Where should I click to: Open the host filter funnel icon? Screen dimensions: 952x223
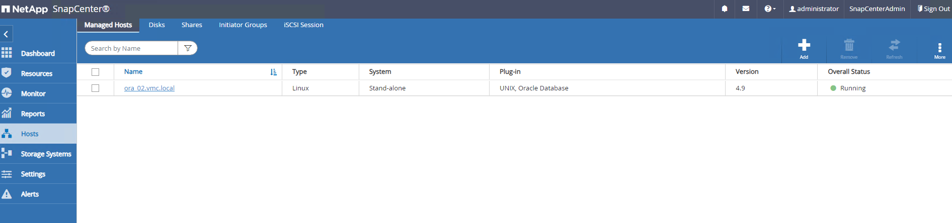pos(188,48)
